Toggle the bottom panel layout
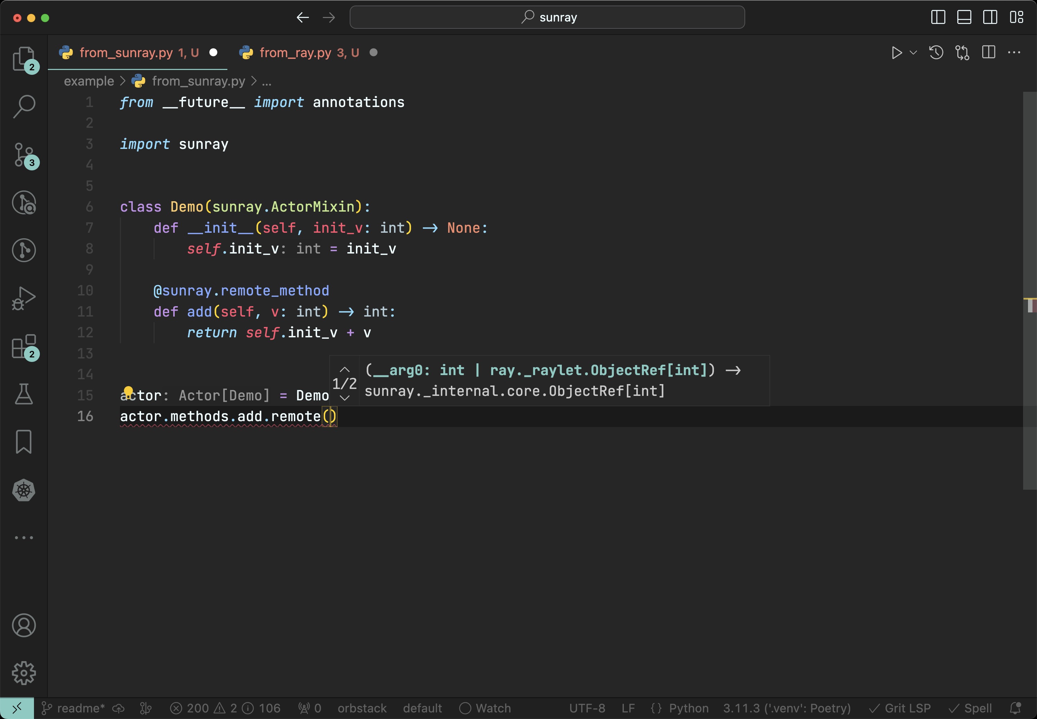Image resolution: width=1037 pixels, height=719 pixels. click(x=964, y=18)
